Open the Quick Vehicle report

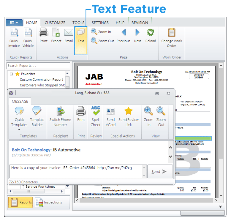(28, 38)
